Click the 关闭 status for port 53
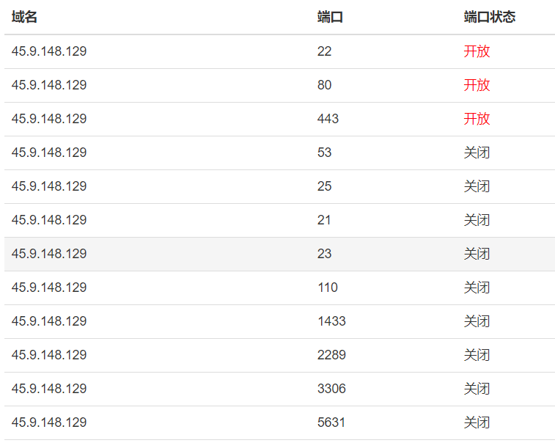The width and height of the screenshot is (555, 443). click(x=477, y=153)
